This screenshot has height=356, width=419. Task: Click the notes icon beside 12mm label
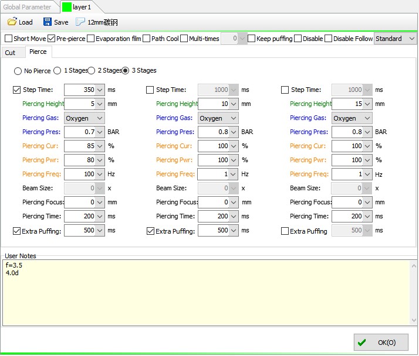click(x=80, y=22)
